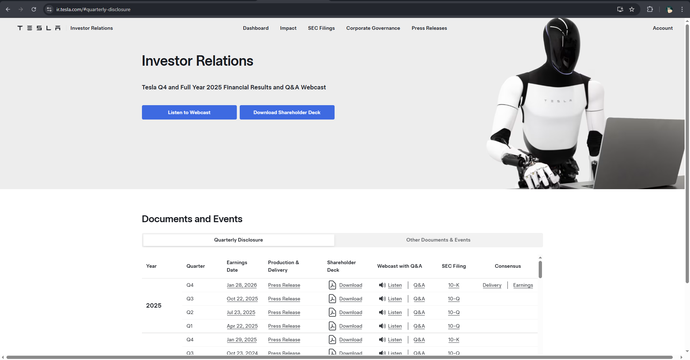Screen dimensions: 690x360
Task: Open the Chrome profile avatar
Action: (670, 9)
